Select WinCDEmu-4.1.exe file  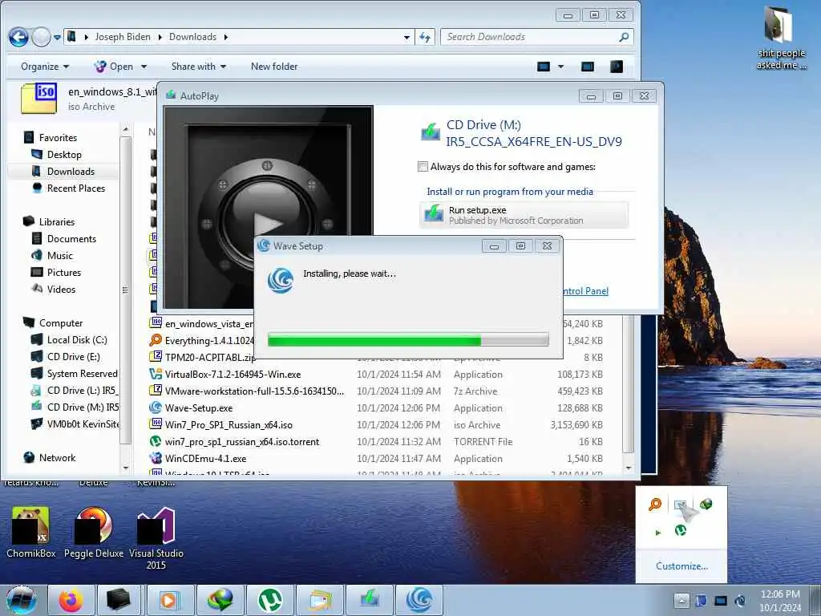click(x=205, y=458)
